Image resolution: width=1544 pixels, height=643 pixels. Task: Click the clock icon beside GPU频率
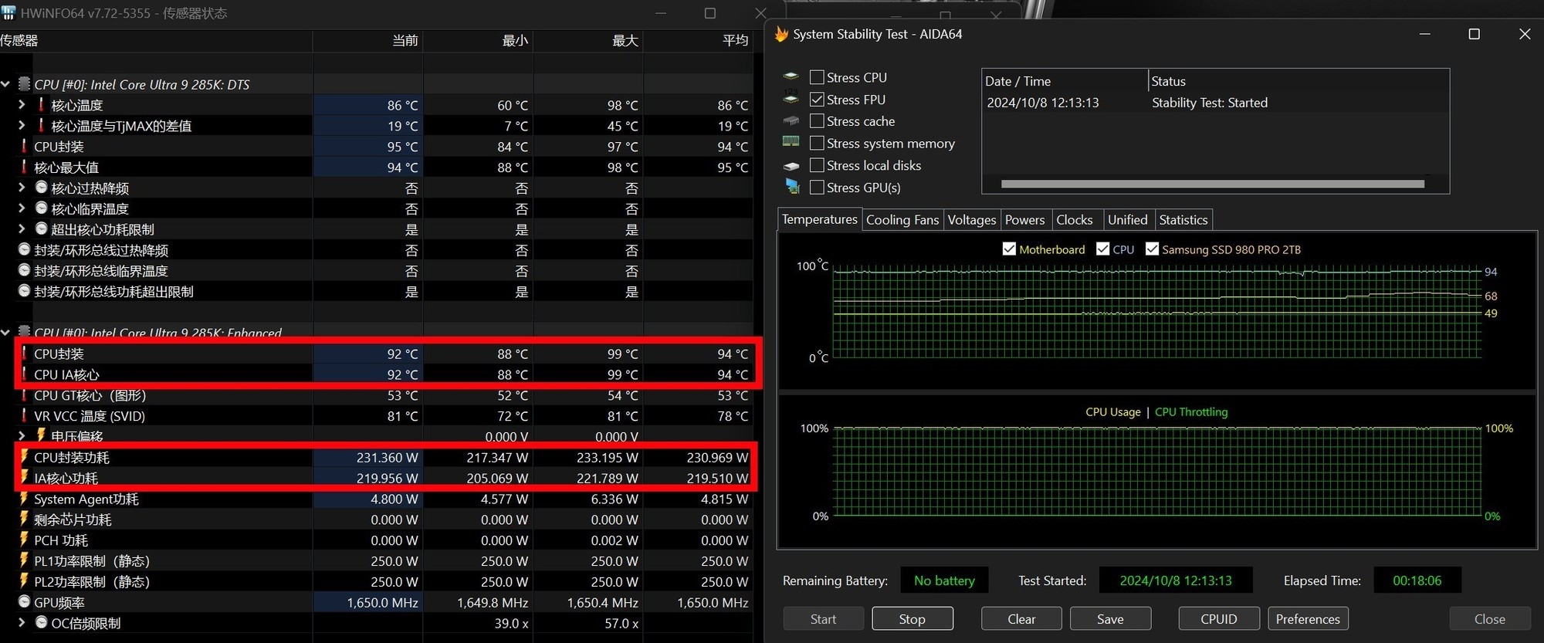pyautogui.click(x=24, y=602)
